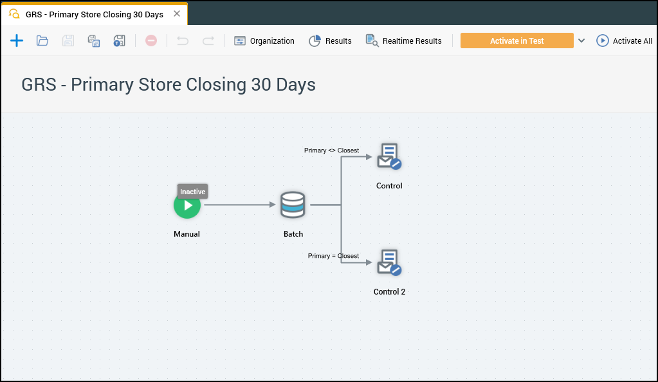658x382 pixels.
Task: Click the Undo arrow icon
Action: [x=183, y=41]
